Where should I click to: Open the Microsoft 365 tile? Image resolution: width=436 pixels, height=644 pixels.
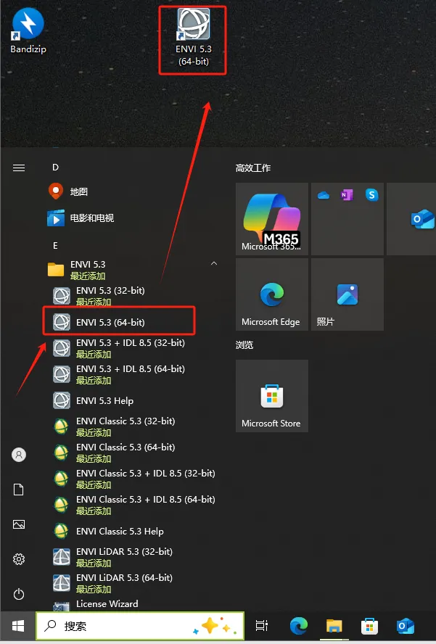click(271, 219)
